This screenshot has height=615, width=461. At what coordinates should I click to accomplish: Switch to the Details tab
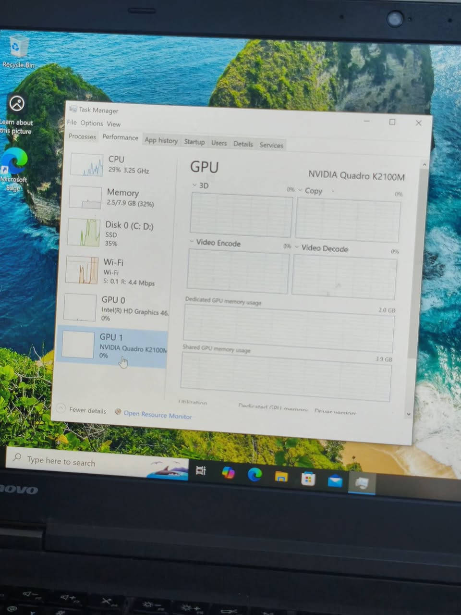(x=243, y=144)
